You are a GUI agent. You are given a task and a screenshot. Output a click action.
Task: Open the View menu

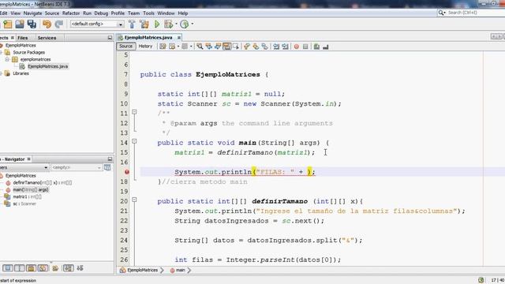tap(15, 13)
